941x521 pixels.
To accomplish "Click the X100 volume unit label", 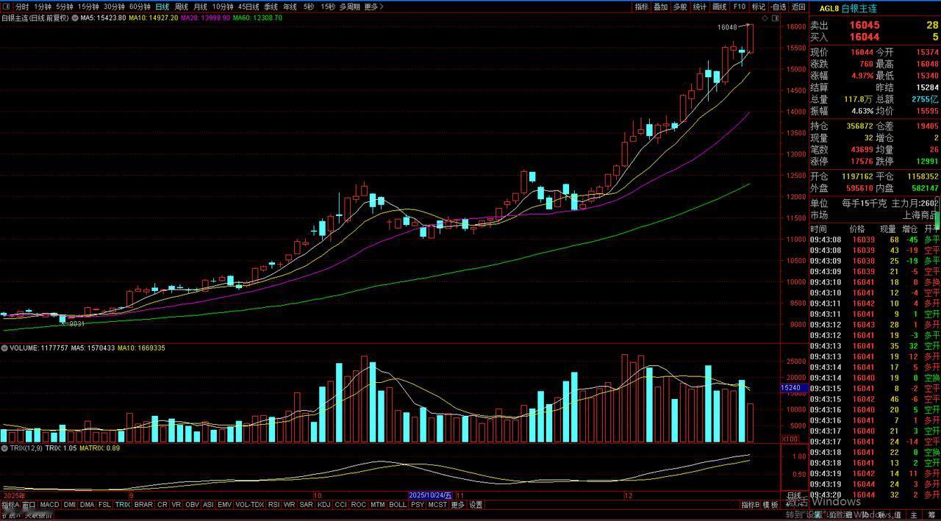I will click(x=789, y=439).
